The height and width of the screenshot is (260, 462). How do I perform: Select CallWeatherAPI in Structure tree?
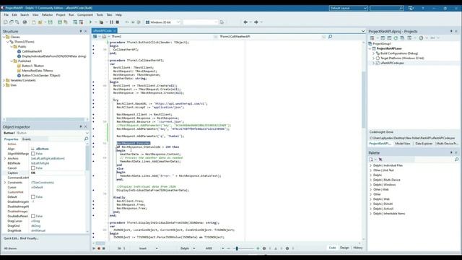point(32,51)
